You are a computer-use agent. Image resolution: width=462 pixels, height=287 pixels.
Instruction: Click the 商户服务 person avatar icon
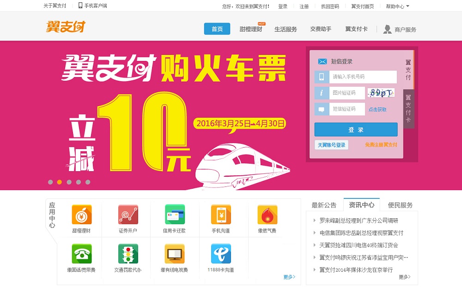click(x=387, y=29)
